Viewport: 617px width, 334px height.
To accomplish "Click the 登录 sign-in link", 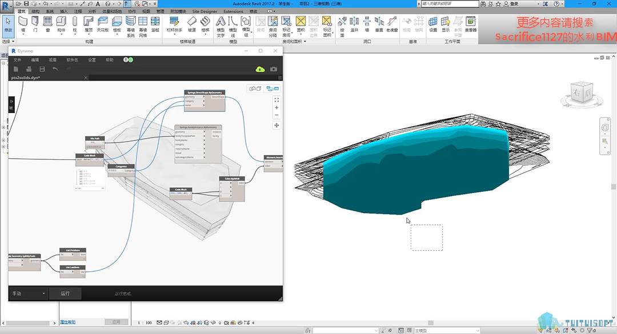I will click(514, 3).
